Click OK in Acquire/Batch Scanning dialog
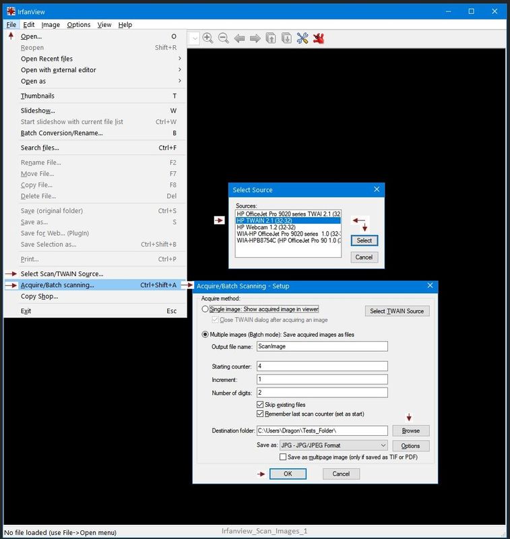Screen dimensions: 510x539 pos(288,474)
